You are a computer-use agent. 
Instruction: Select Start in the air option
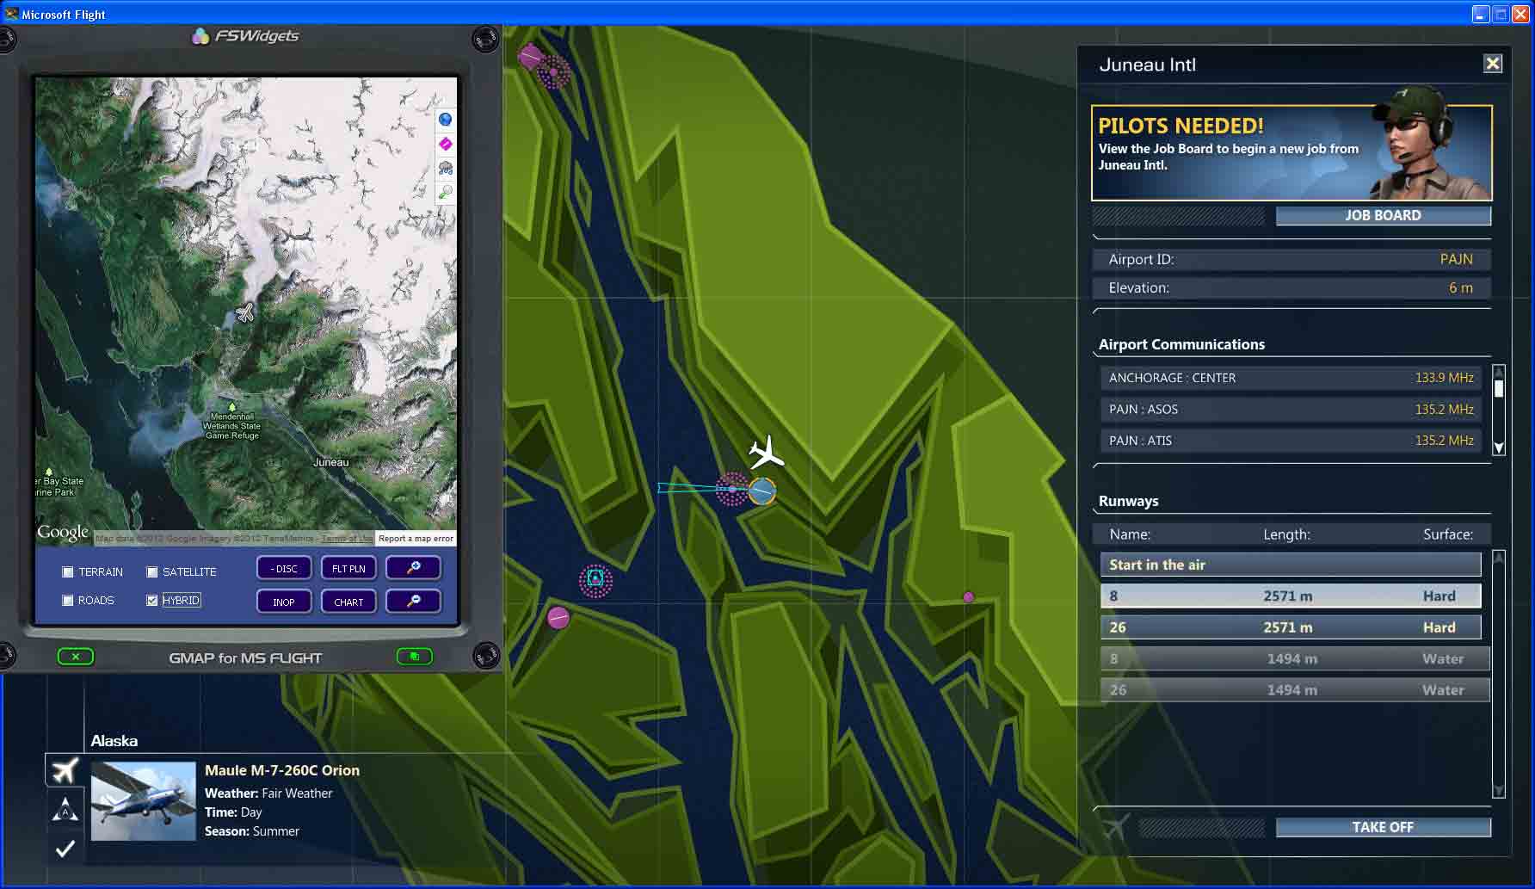point(1290,565)
